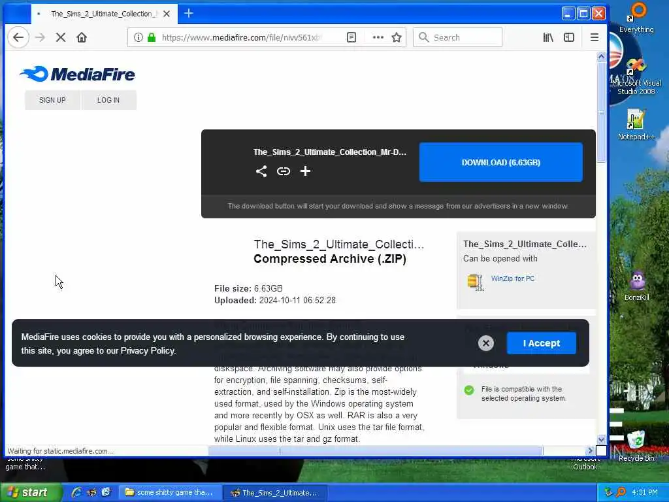The image size is (669, 502).
Task: Copy link using the chain link icon
Action: (284, 171)
